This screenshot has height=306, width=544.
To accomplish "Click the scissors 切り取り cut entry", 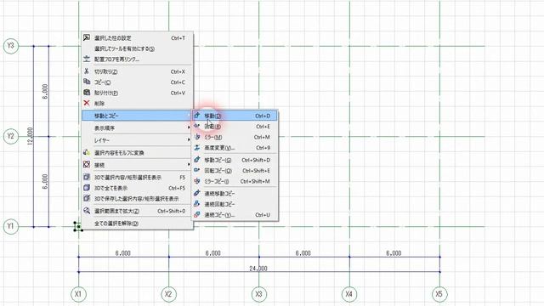I will point(137,71).
